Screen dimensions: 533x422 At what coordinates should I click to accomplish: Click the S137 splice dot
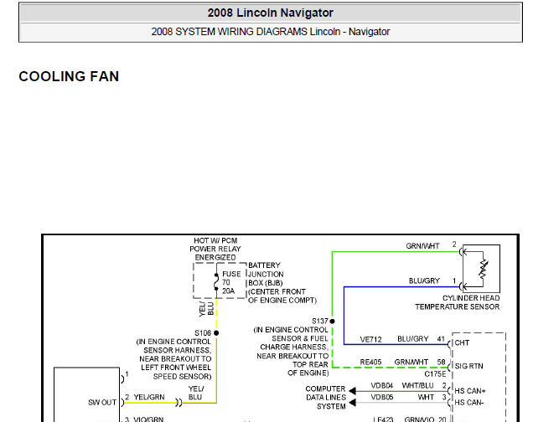click(x=332, y=322)
